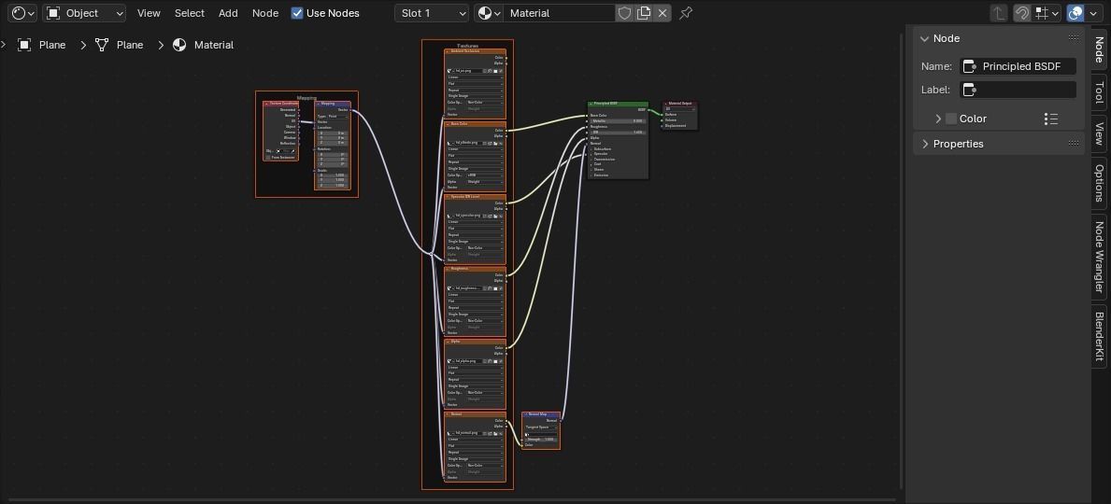The width and height of the screenshot is (1111, 504).
Task: Click the Properties panel drag grip icon
Action: pos(1074,144)
